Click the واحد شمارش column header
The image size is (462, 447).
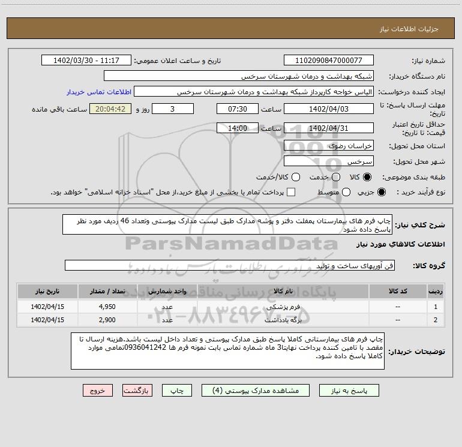167,291
